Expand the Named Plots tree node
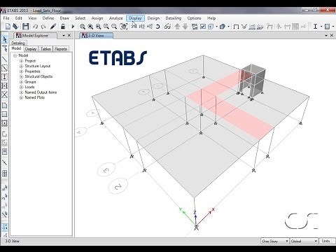This screenshot has height=252, width=336. coord(21,97)
